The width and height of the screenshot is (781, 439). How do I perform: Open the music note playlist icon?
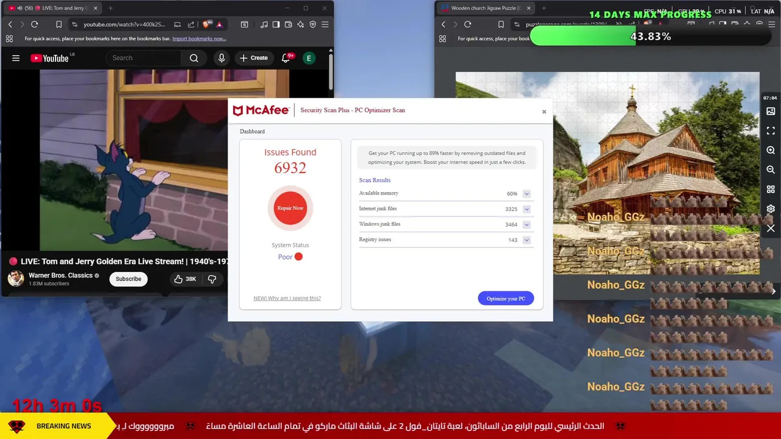[264, 24]
